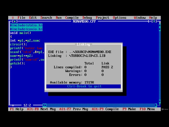169x127 pixels.
Task: Click the clrscr(); line
Action: 18,44
